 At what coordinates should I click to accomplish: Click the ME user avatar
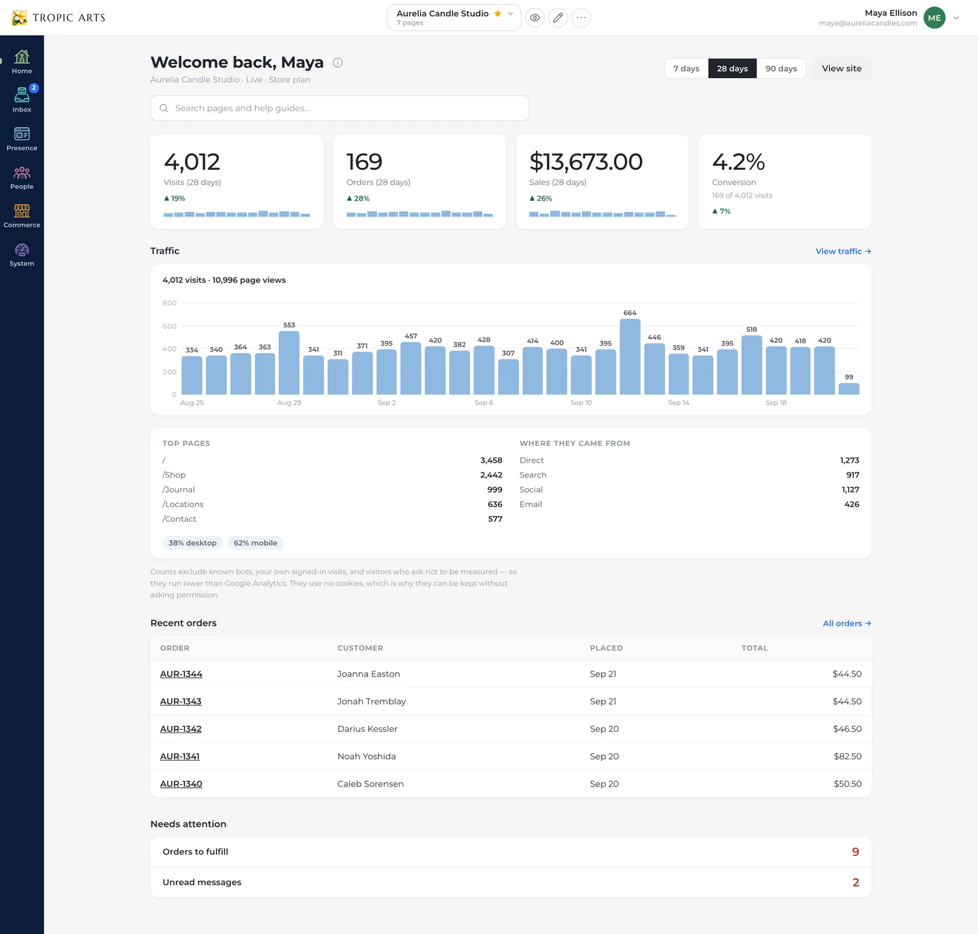click(934, 18)
